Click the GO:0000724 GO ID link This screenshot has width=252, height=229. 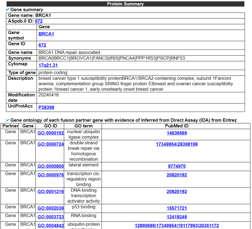(51, 144)
